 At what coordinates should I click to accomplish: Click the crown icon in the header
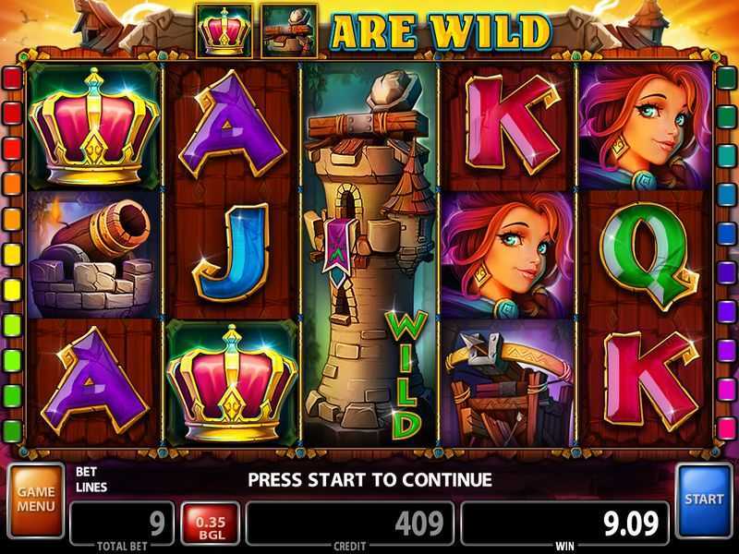tap(224, 31)
